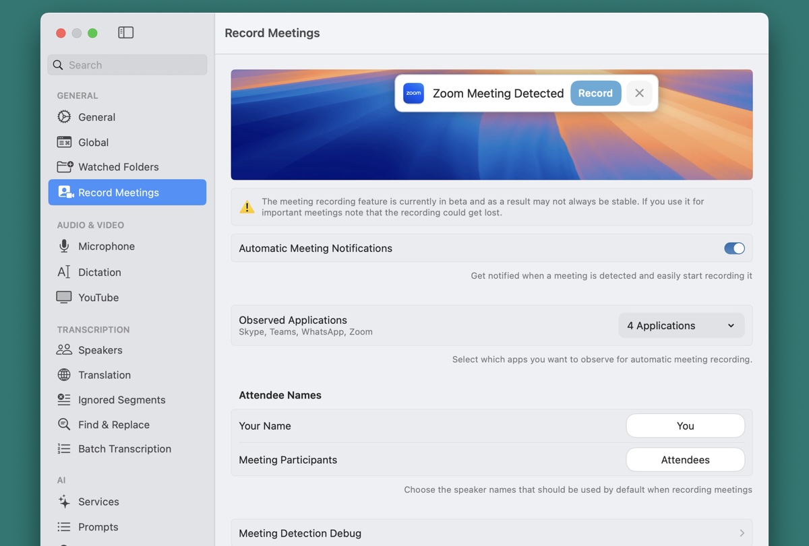
Task: Click the Ignored Segments icon
Action: point(64,400)
